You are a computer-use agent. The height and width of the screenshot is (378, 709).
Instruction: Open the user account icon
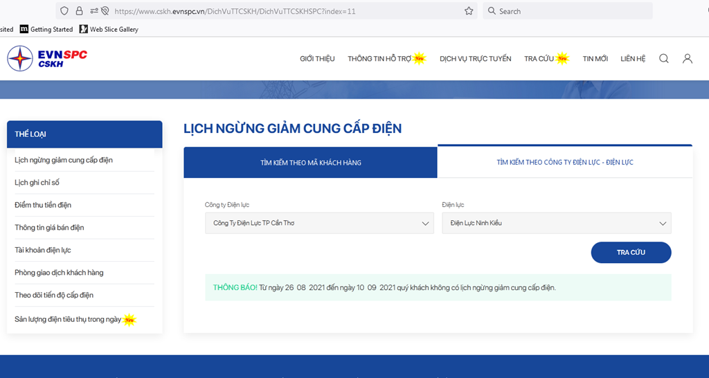tap(687, 59)
